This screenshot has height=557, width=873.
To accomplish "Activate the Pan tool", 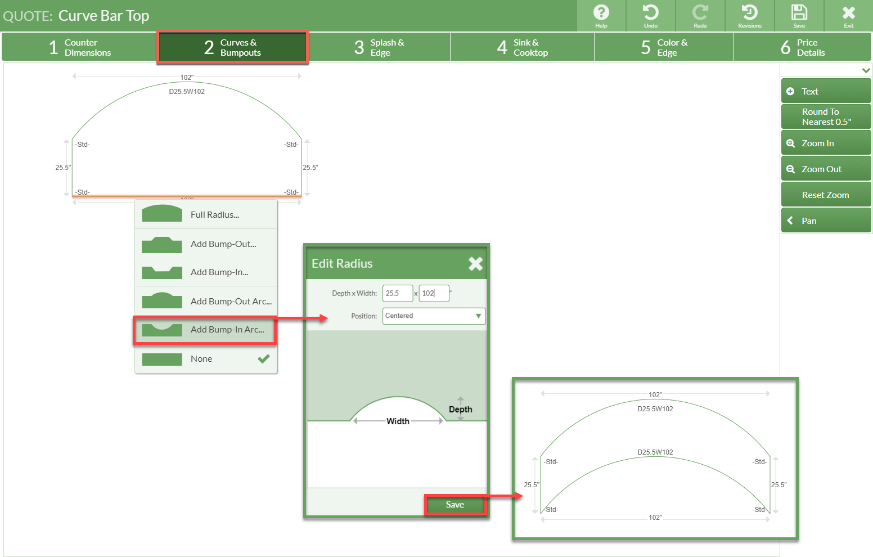I will (x=826, y=220).
